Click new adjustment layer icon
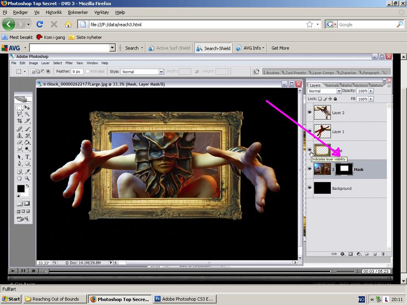407x305 pixels. click(x=359, y=254)
